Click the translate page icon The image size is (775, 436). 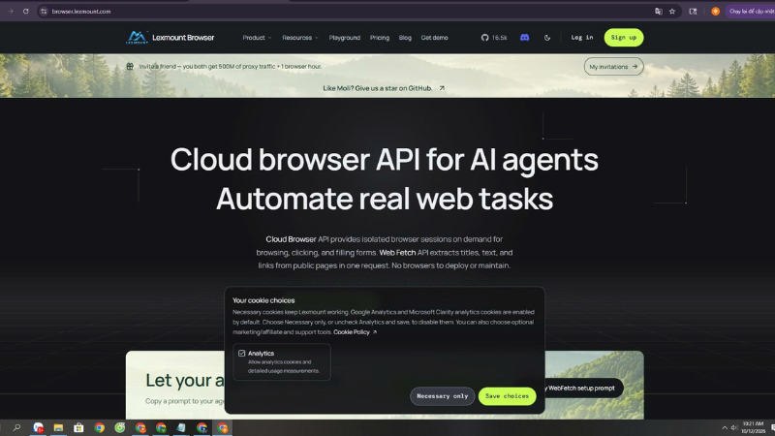tap(659, 11)
